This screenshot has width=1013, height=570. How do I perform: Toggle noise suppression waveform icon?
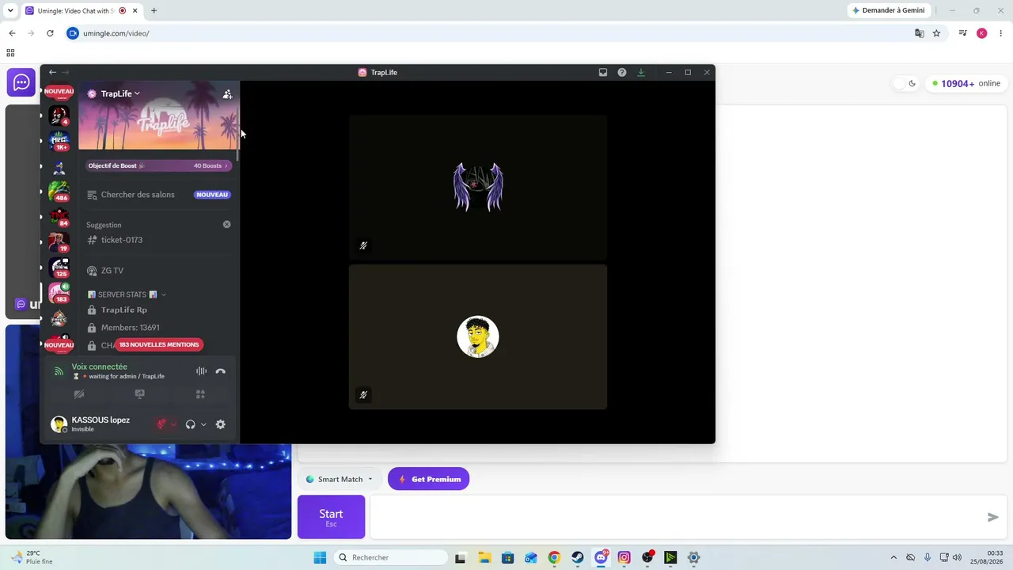[x=201, y=371]
